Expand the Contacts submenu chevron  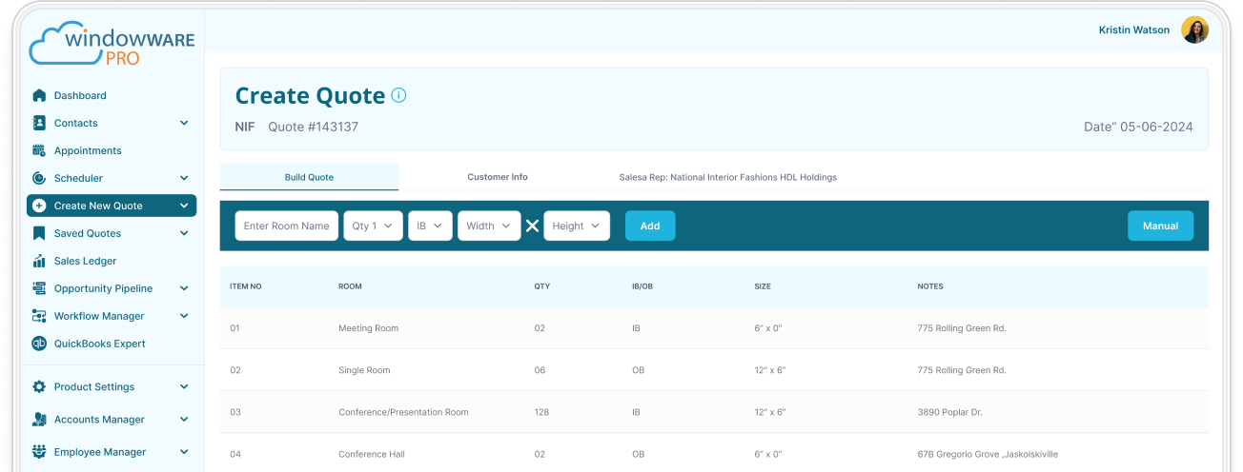point(184,123)
